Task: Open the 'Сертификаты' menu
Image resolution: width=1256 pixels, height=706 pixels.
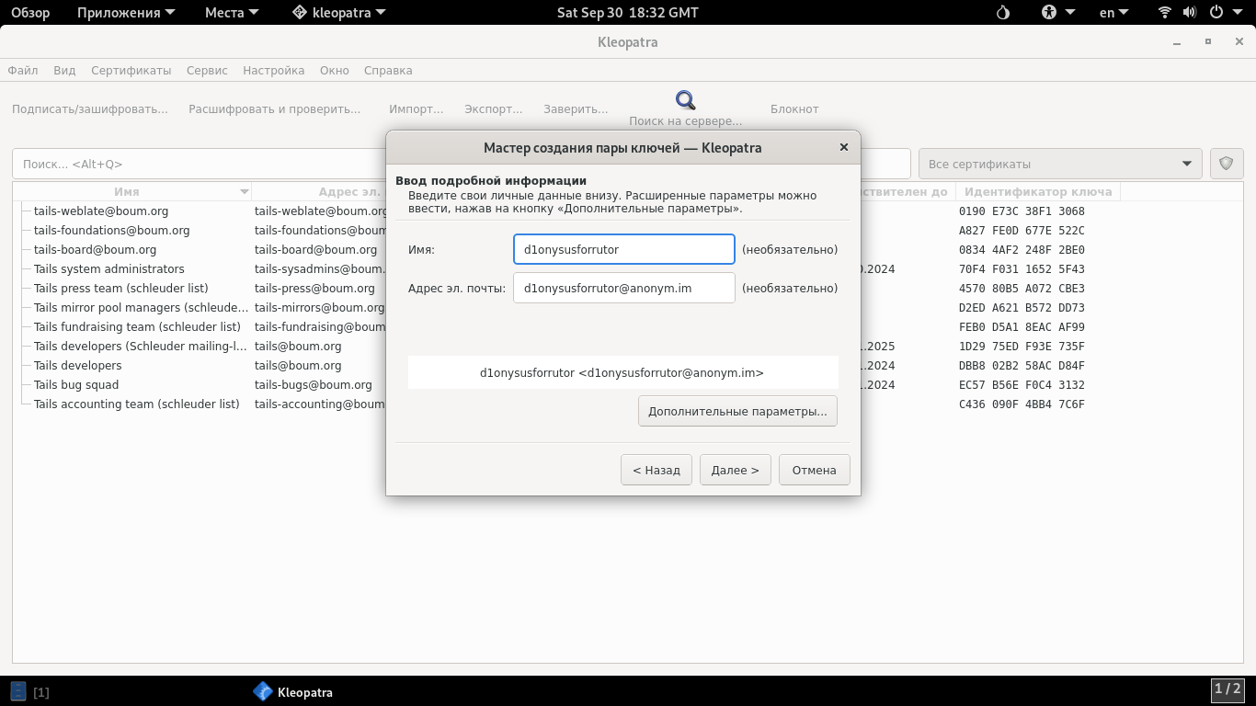Action: 131,70
